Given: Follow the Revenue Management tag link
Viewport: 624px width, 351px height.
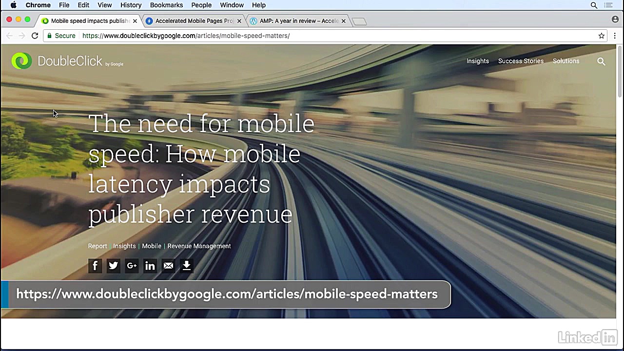Looking at the screenshot, I should [x=199, y=246].
